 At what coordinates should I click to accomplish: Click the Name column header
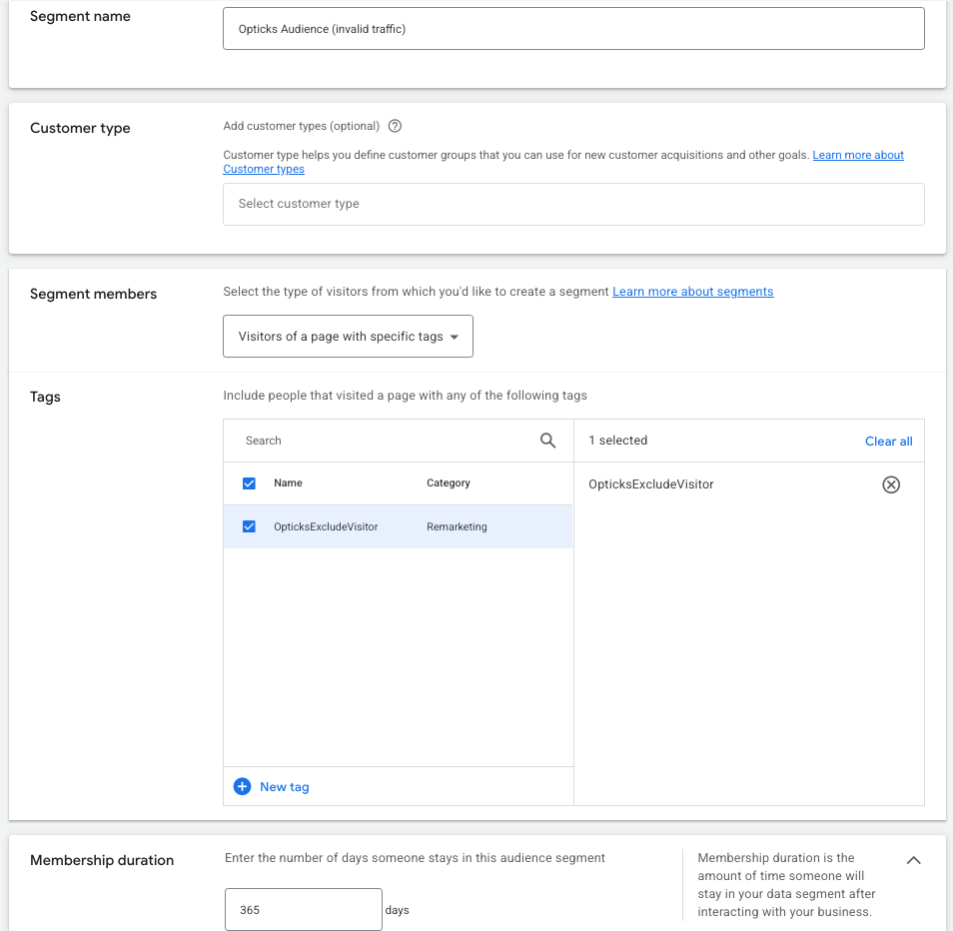pyautogui.click(x=288, y=483)
